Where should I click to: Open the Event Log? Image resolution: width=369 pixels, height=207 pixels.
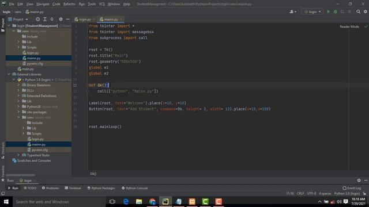352,188
